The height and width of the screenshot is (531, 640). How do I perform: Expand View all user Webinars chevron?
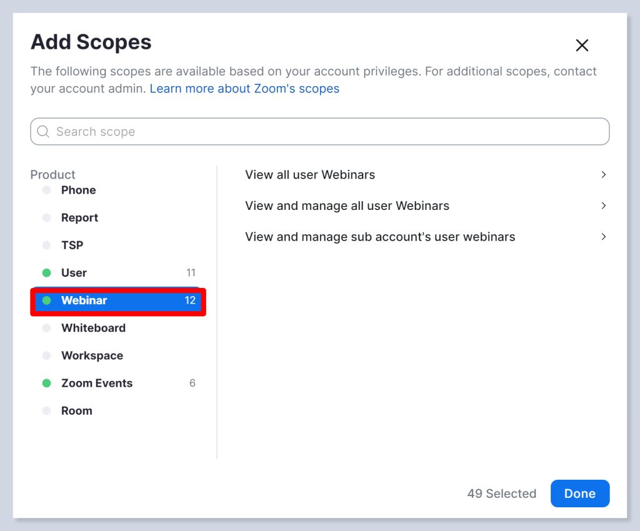603,175
